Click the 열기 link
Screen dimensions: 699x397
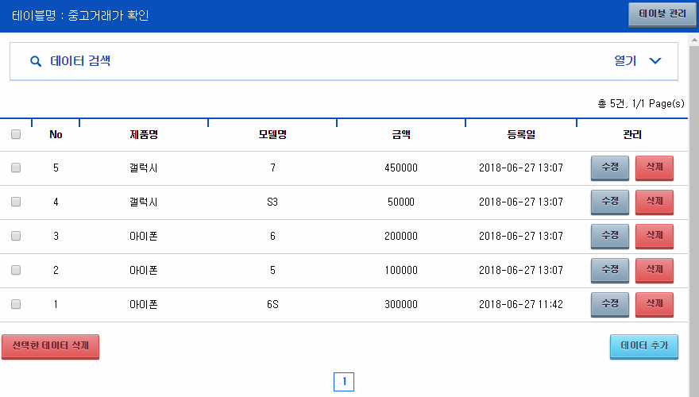pos(625,60)
